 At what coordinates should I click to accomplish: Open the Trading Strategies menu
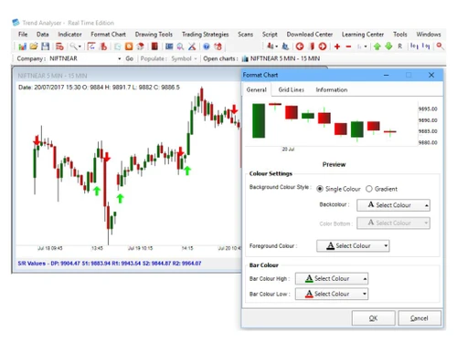[205, 35]
